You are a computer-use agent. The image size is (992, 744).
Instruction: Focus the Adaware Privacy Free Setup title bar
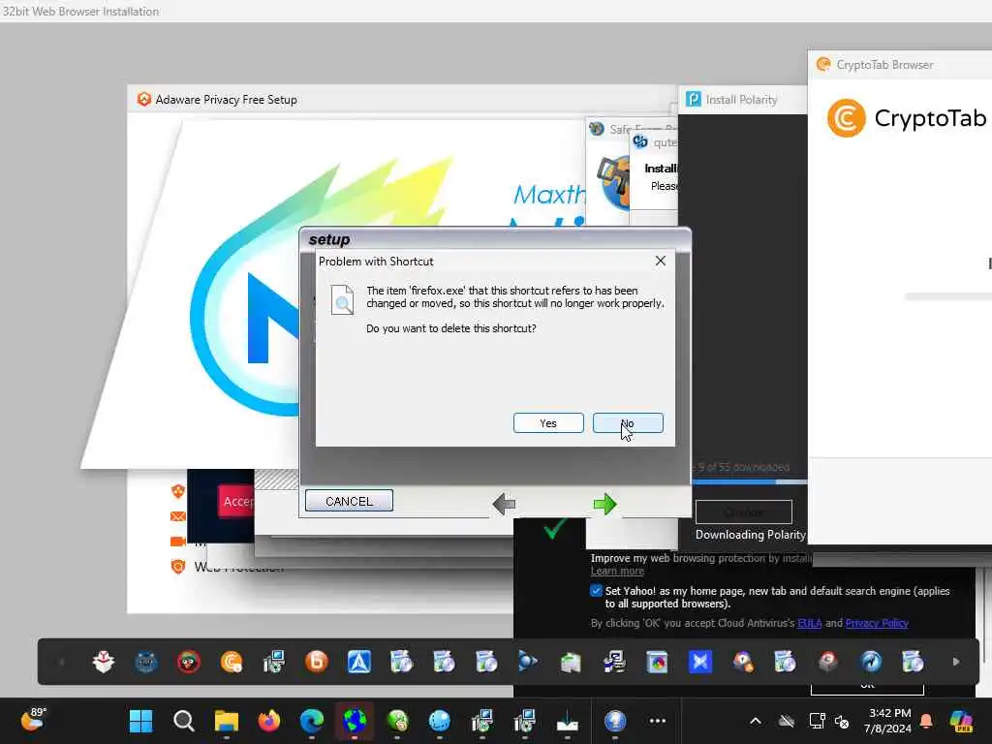(x=402, y=100)
